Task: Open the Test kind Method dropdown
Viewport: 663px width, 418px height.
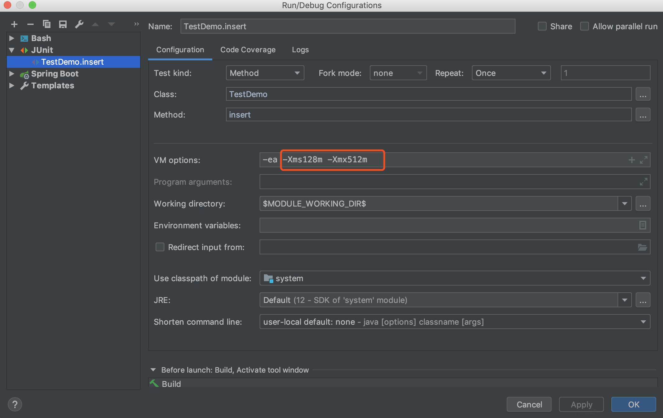Action: 265,73
